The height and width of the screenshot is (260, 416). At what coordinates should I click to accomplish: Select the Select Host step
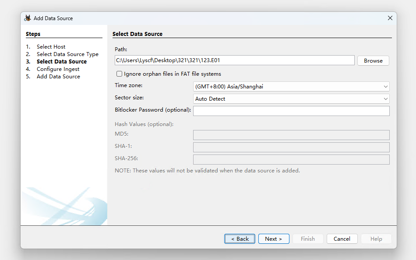(x=51, y=47)
